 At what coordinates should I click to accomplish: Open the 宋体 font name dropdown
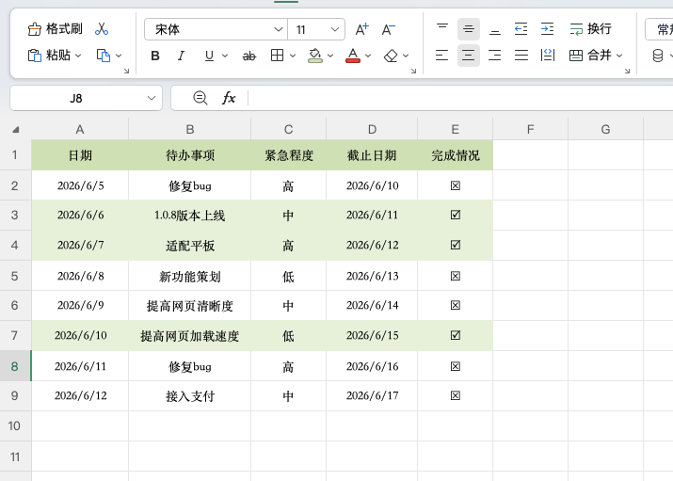point(278,29)
